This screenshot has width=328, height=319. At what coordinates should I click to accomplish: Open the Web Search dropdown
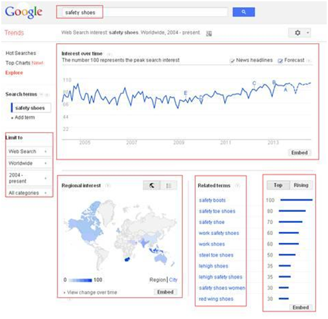pos(28,152)
